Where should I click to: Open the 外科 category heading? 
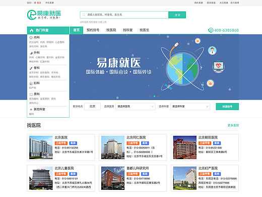pos(37,53)
